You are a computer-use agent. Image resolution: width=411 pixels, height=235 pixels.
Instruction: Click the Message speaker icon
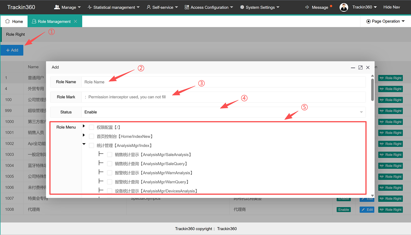pyautogui.click(x=307, y=7)
